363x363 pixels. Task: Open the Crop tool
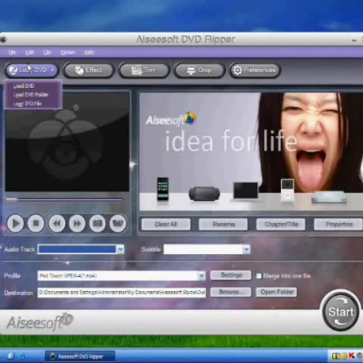(200, 70)
